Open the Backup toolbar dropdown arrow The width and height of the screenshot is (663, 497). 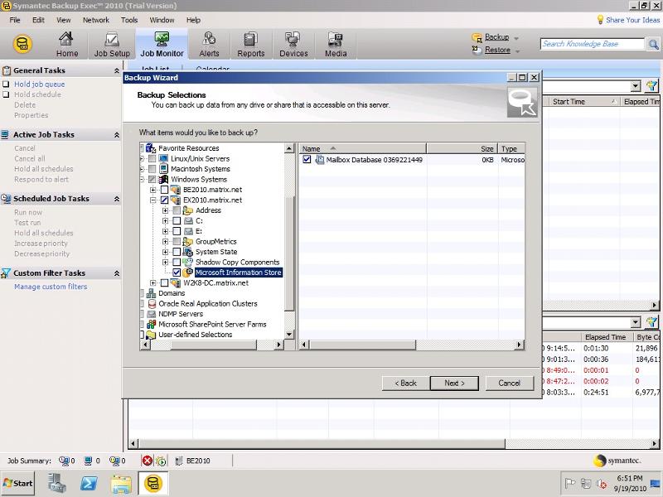tap(516, 38)
